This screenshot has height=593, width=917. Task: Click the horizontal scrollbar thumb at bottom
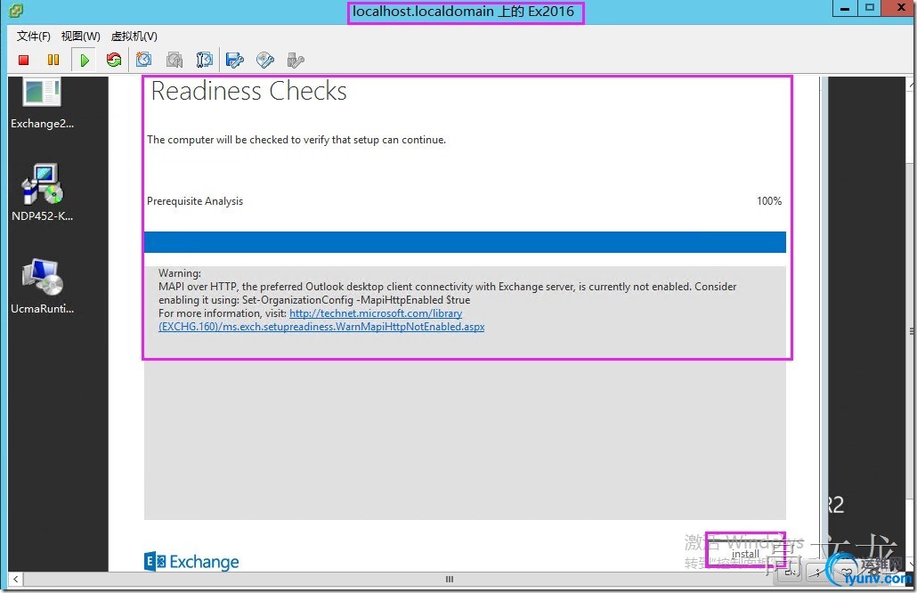pyautogui.click(x=449, y=579)
